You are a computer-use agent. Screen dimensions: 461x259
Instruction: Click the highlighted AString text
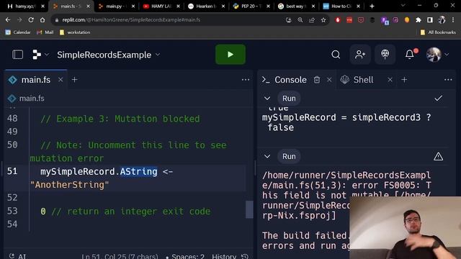click(138, 171)
